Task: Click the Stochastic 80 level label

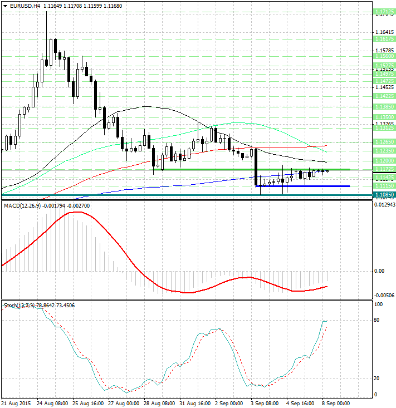Action: [377, 320]
